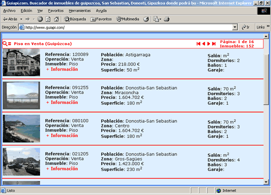This screenshot has height=195, width=271.
Task: Click the Astigarraga property thumbnail
Action: 21,62
